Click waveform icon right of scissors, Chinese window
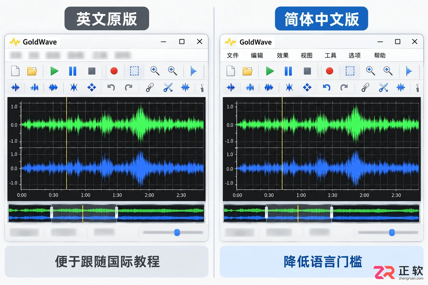Screen dimensions: 428x285 (x=401, y=87)
